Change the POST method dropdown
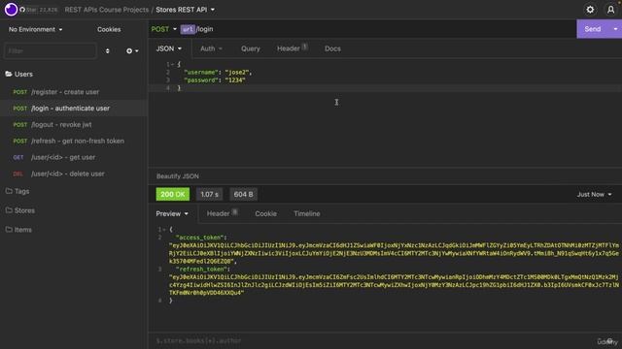The width and height of the screenshot is (622, 349). tap(164, 29)
